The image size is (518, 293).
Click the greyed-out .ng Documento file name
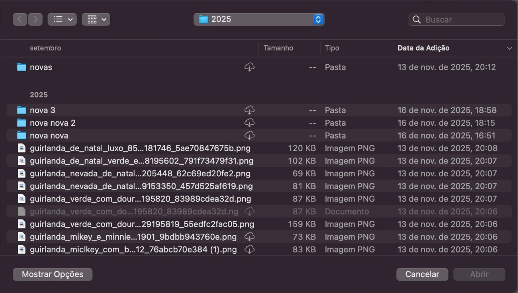point(134,211)
